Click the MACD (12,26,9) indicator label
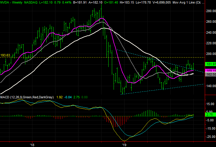This screenshot has width=216, height=147. [x=27, y=97]
